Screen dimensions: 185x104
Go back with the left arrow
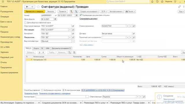(27, 7)
